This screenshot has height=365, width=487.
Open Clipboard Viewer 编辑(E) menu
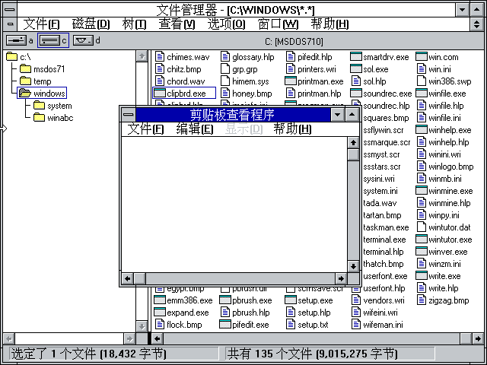(x=195, y=129)
